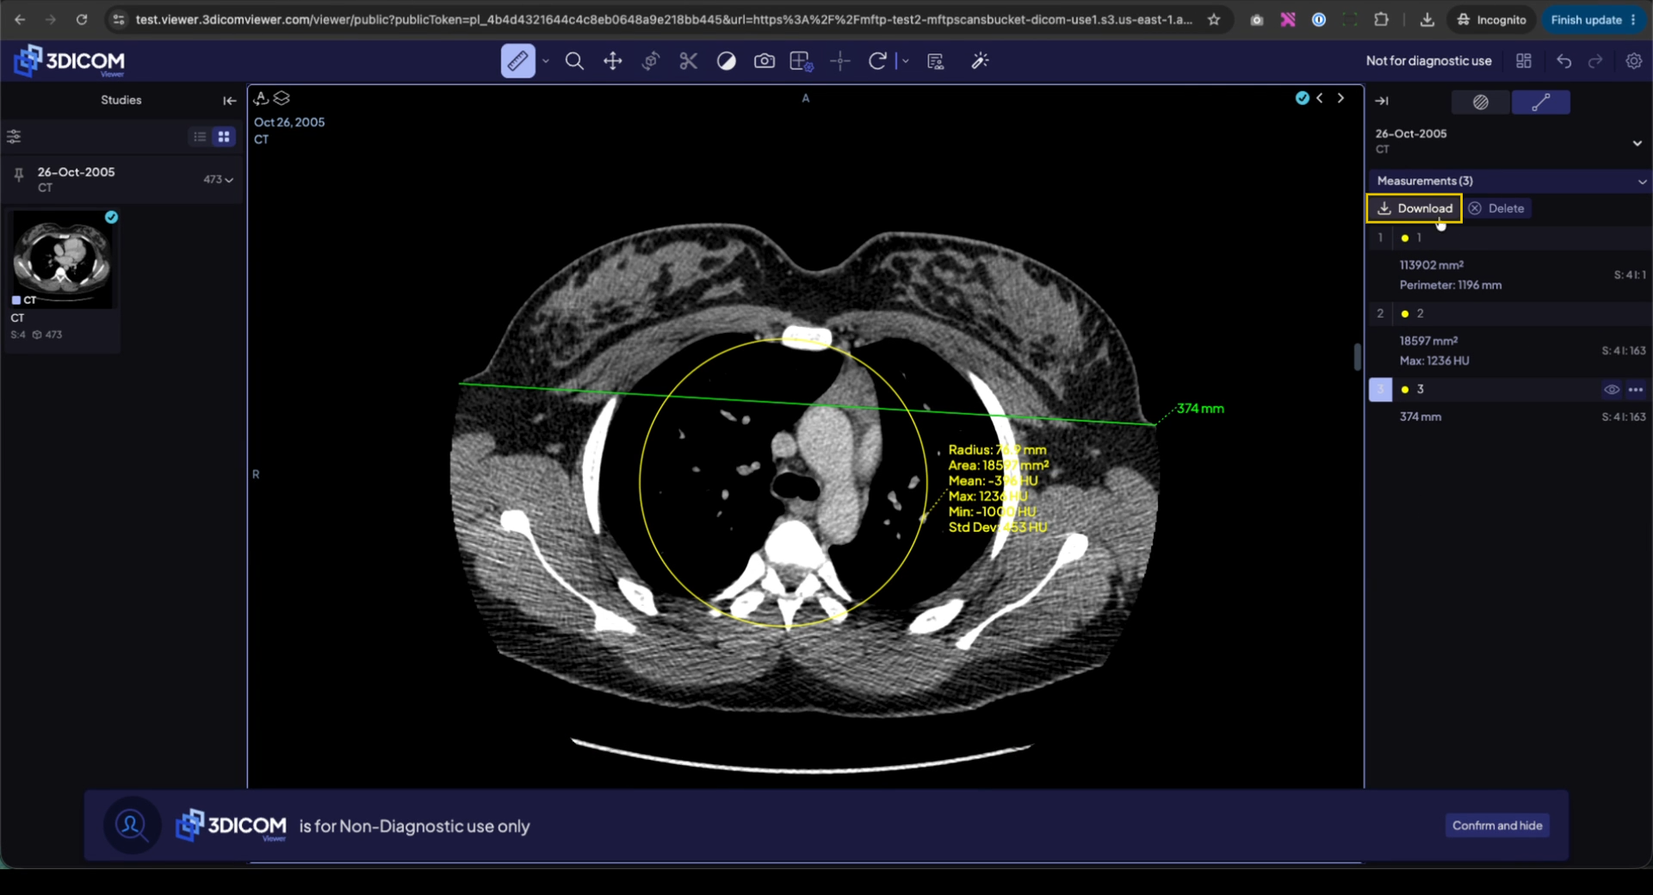Toggle the crosshair tool

[x=840, y=61]
